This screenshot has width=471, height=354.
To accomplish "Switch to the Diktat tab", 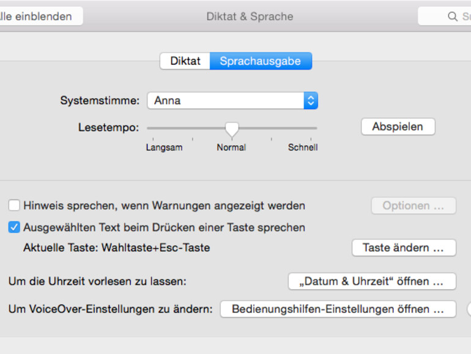I will pyautogui.click(x=185, y=61).
